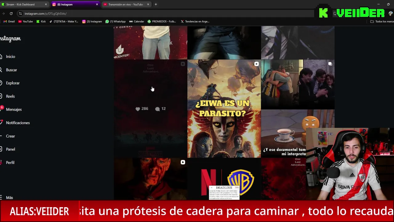Screen dimensions: 394x222
Task: Click carousel icon on group hug post
Action: click(330, 64)
